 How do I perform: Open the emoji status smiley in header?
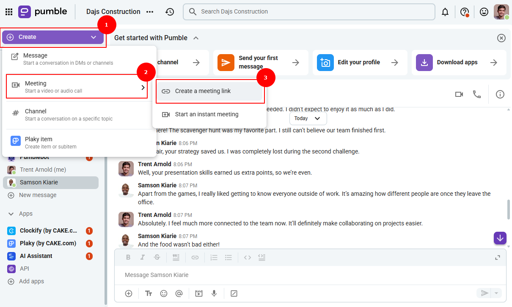coord(484,12)
